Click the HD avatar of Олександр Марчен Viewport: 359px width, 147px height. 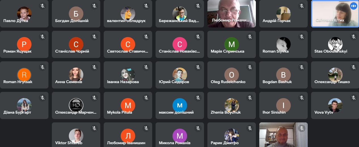76,105
